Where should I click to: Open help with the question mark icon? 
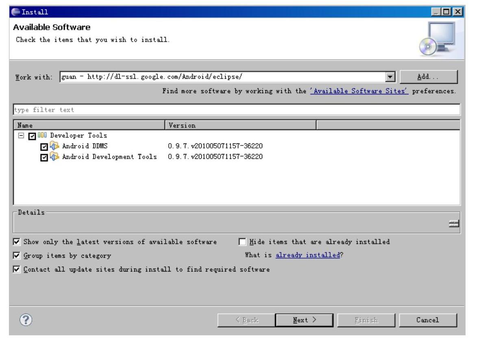26,320
